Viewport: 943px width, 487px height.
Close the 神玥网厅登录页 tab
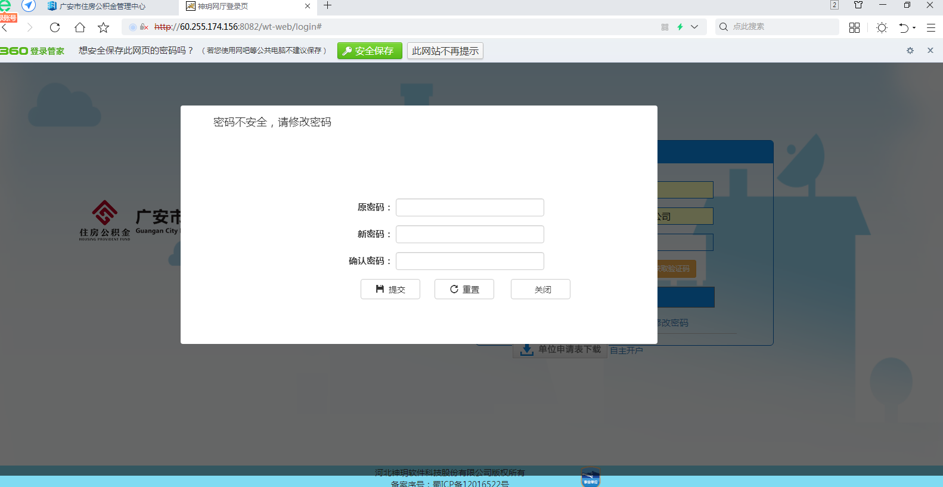pyautogui.click(x=308, y=6)
